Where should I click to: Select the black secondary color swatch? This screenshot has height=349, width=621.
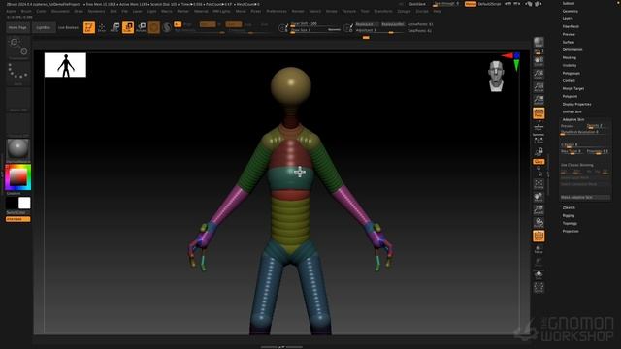point(12,203)
